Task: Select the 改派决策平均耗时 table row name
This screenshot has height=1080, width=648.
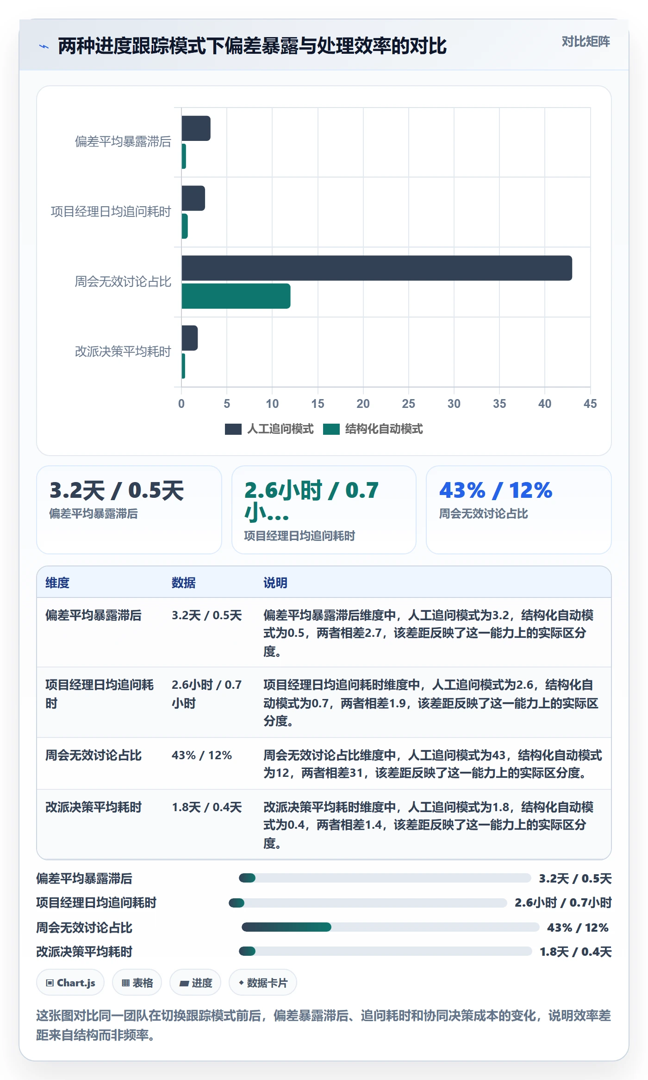Action: (x=93, y=807)
